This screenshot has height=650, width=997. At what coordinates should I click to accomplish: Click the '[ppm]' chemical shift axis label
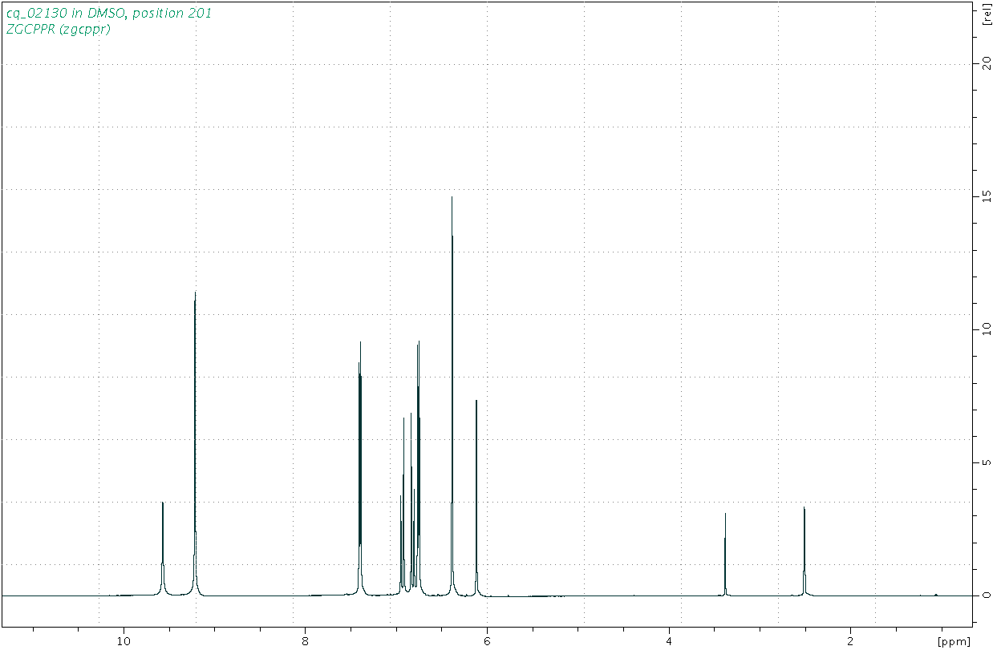click(954, 642)
